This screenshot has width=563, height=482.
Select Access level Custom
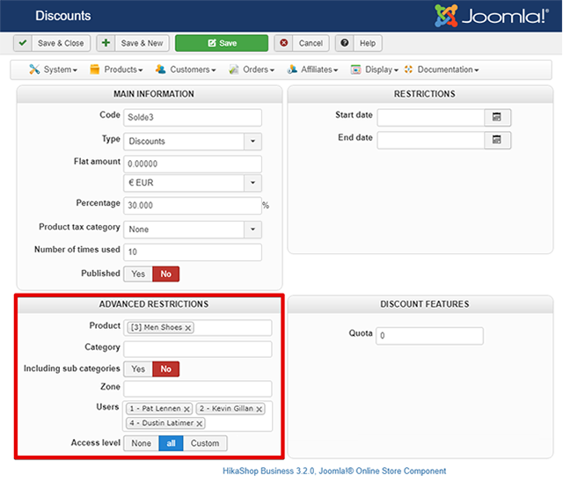pyautogui.click(x=205, y=443)
